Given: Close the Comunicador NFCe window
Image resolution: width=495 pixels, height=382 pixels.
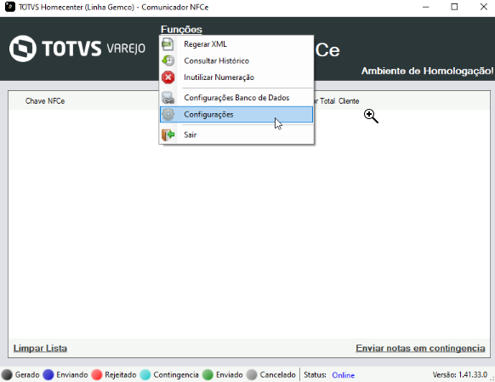Looking at the screenshot, I should tap(483, 7).
